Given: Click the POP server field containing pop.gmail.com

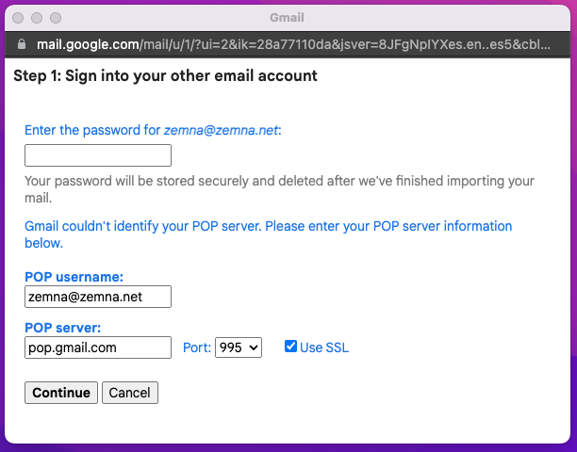Looking at the screenshot, I should (98, 347).
